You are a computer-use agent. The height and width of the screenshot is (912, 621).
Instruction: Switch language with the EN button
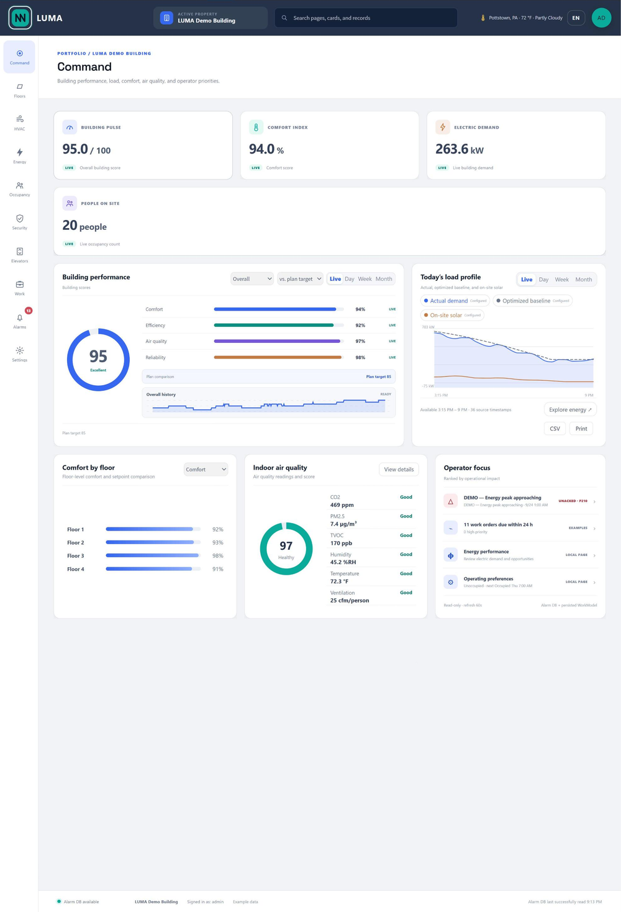point(576,18)
